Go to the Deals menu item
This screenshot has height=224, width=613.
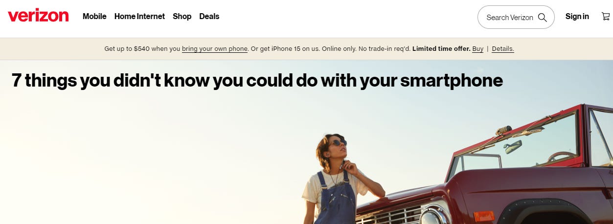(209, 17)
